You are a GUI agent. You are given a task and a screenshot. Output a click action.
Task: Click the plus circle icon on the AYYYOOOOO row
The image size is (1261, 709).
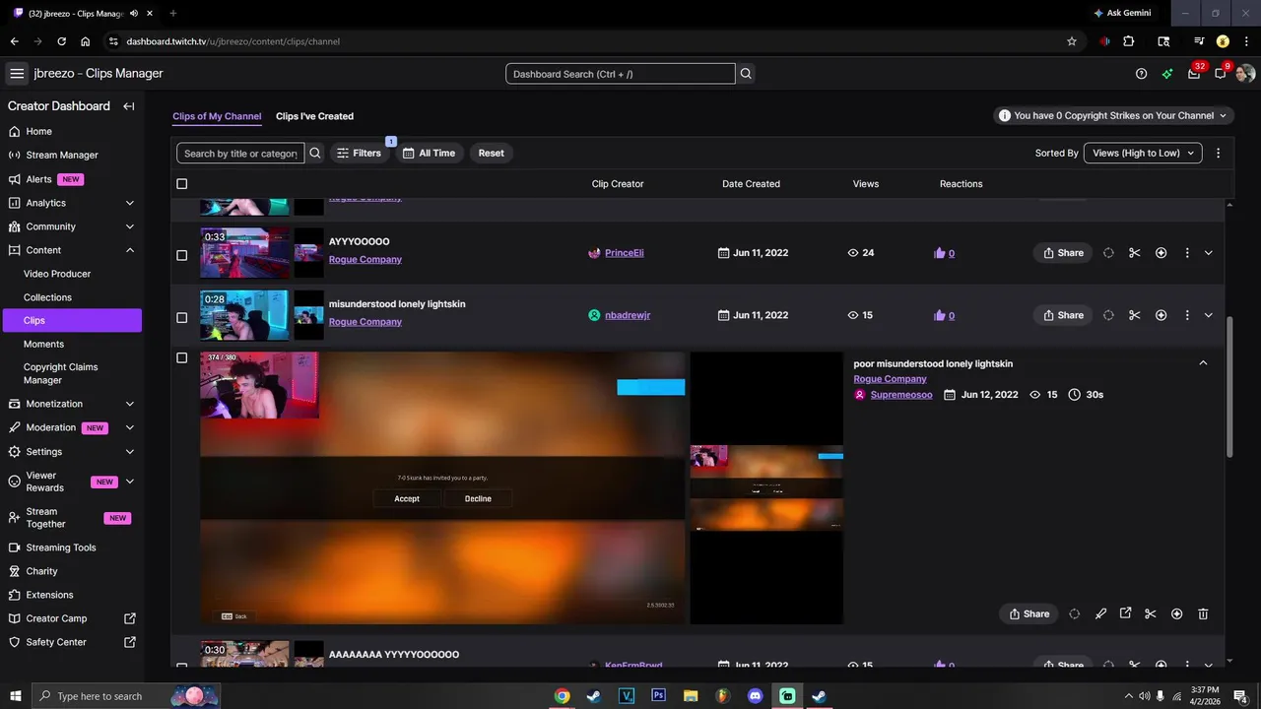1161,253
